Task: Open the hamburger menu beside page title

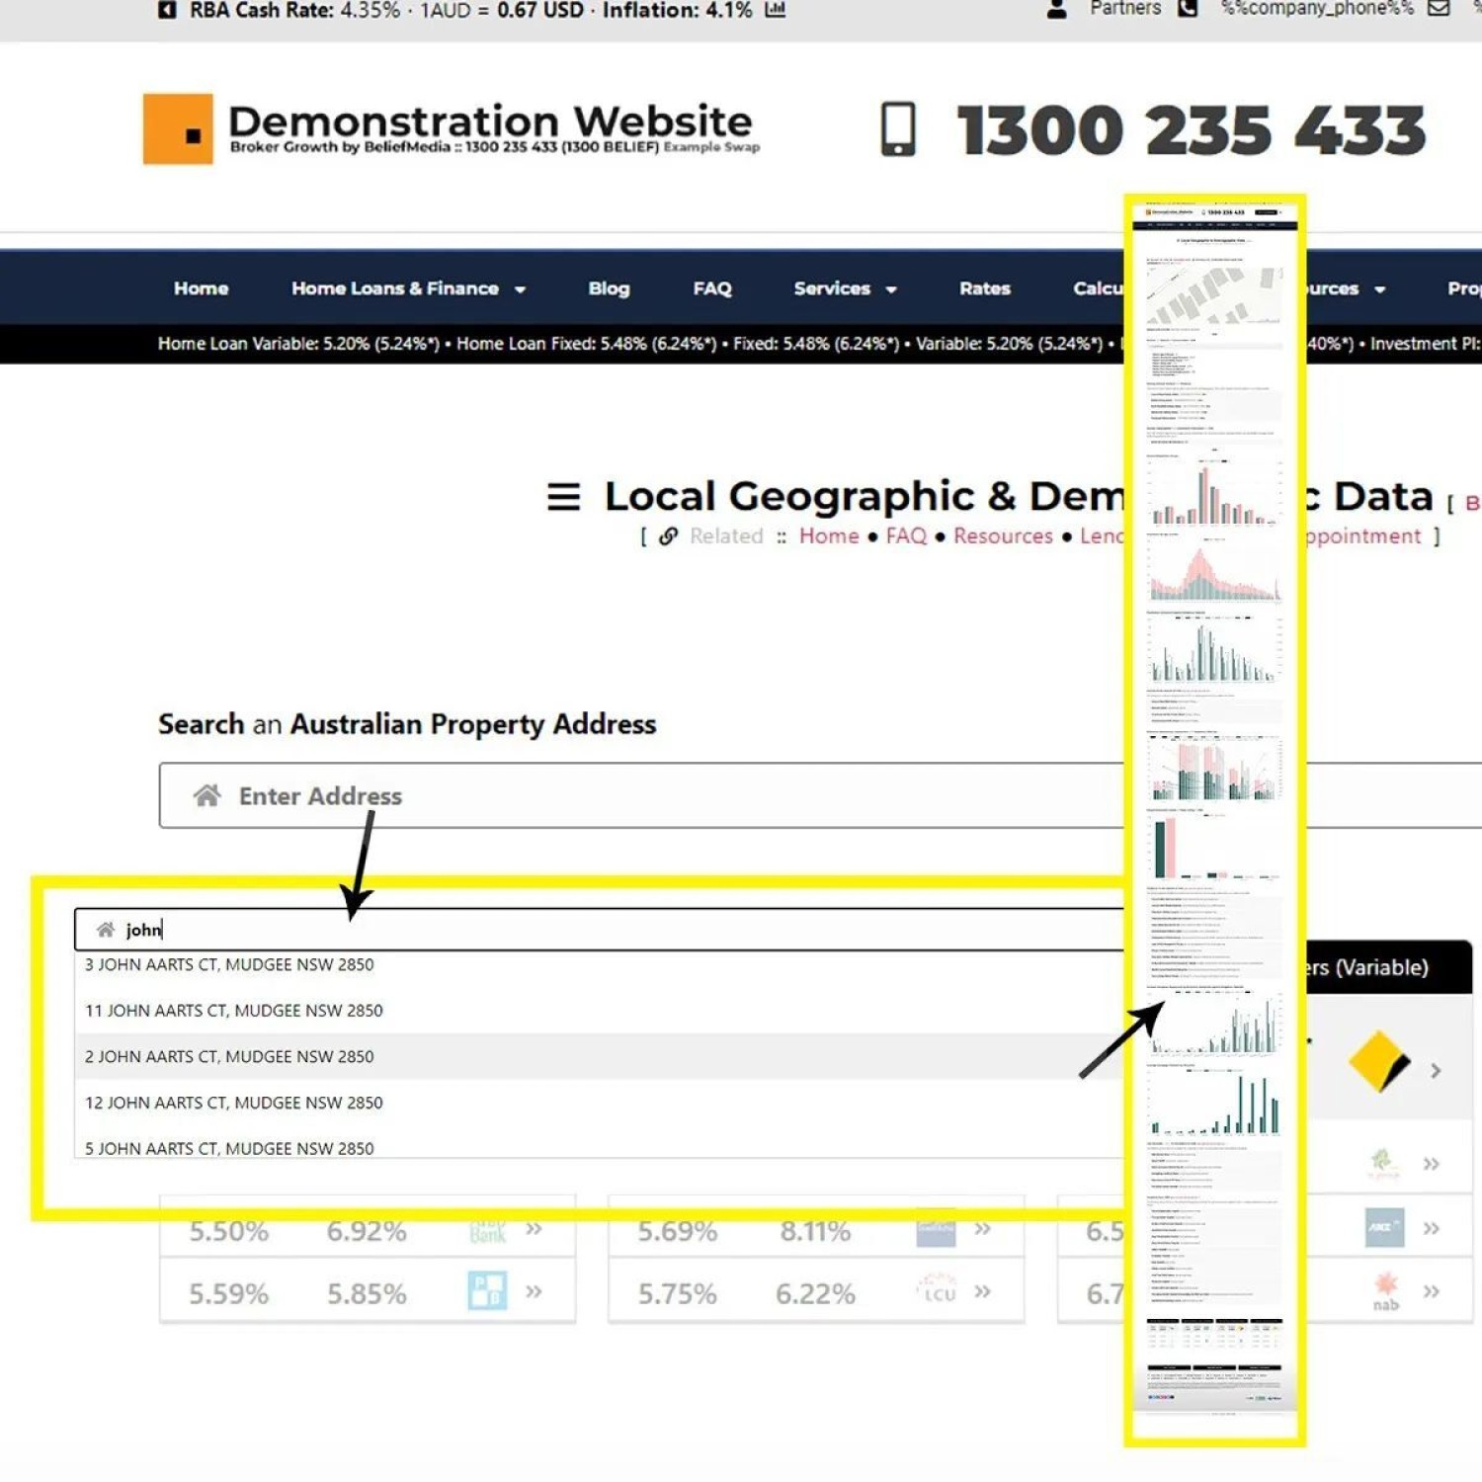Action: pyautogui.click(x=563, y=496)
